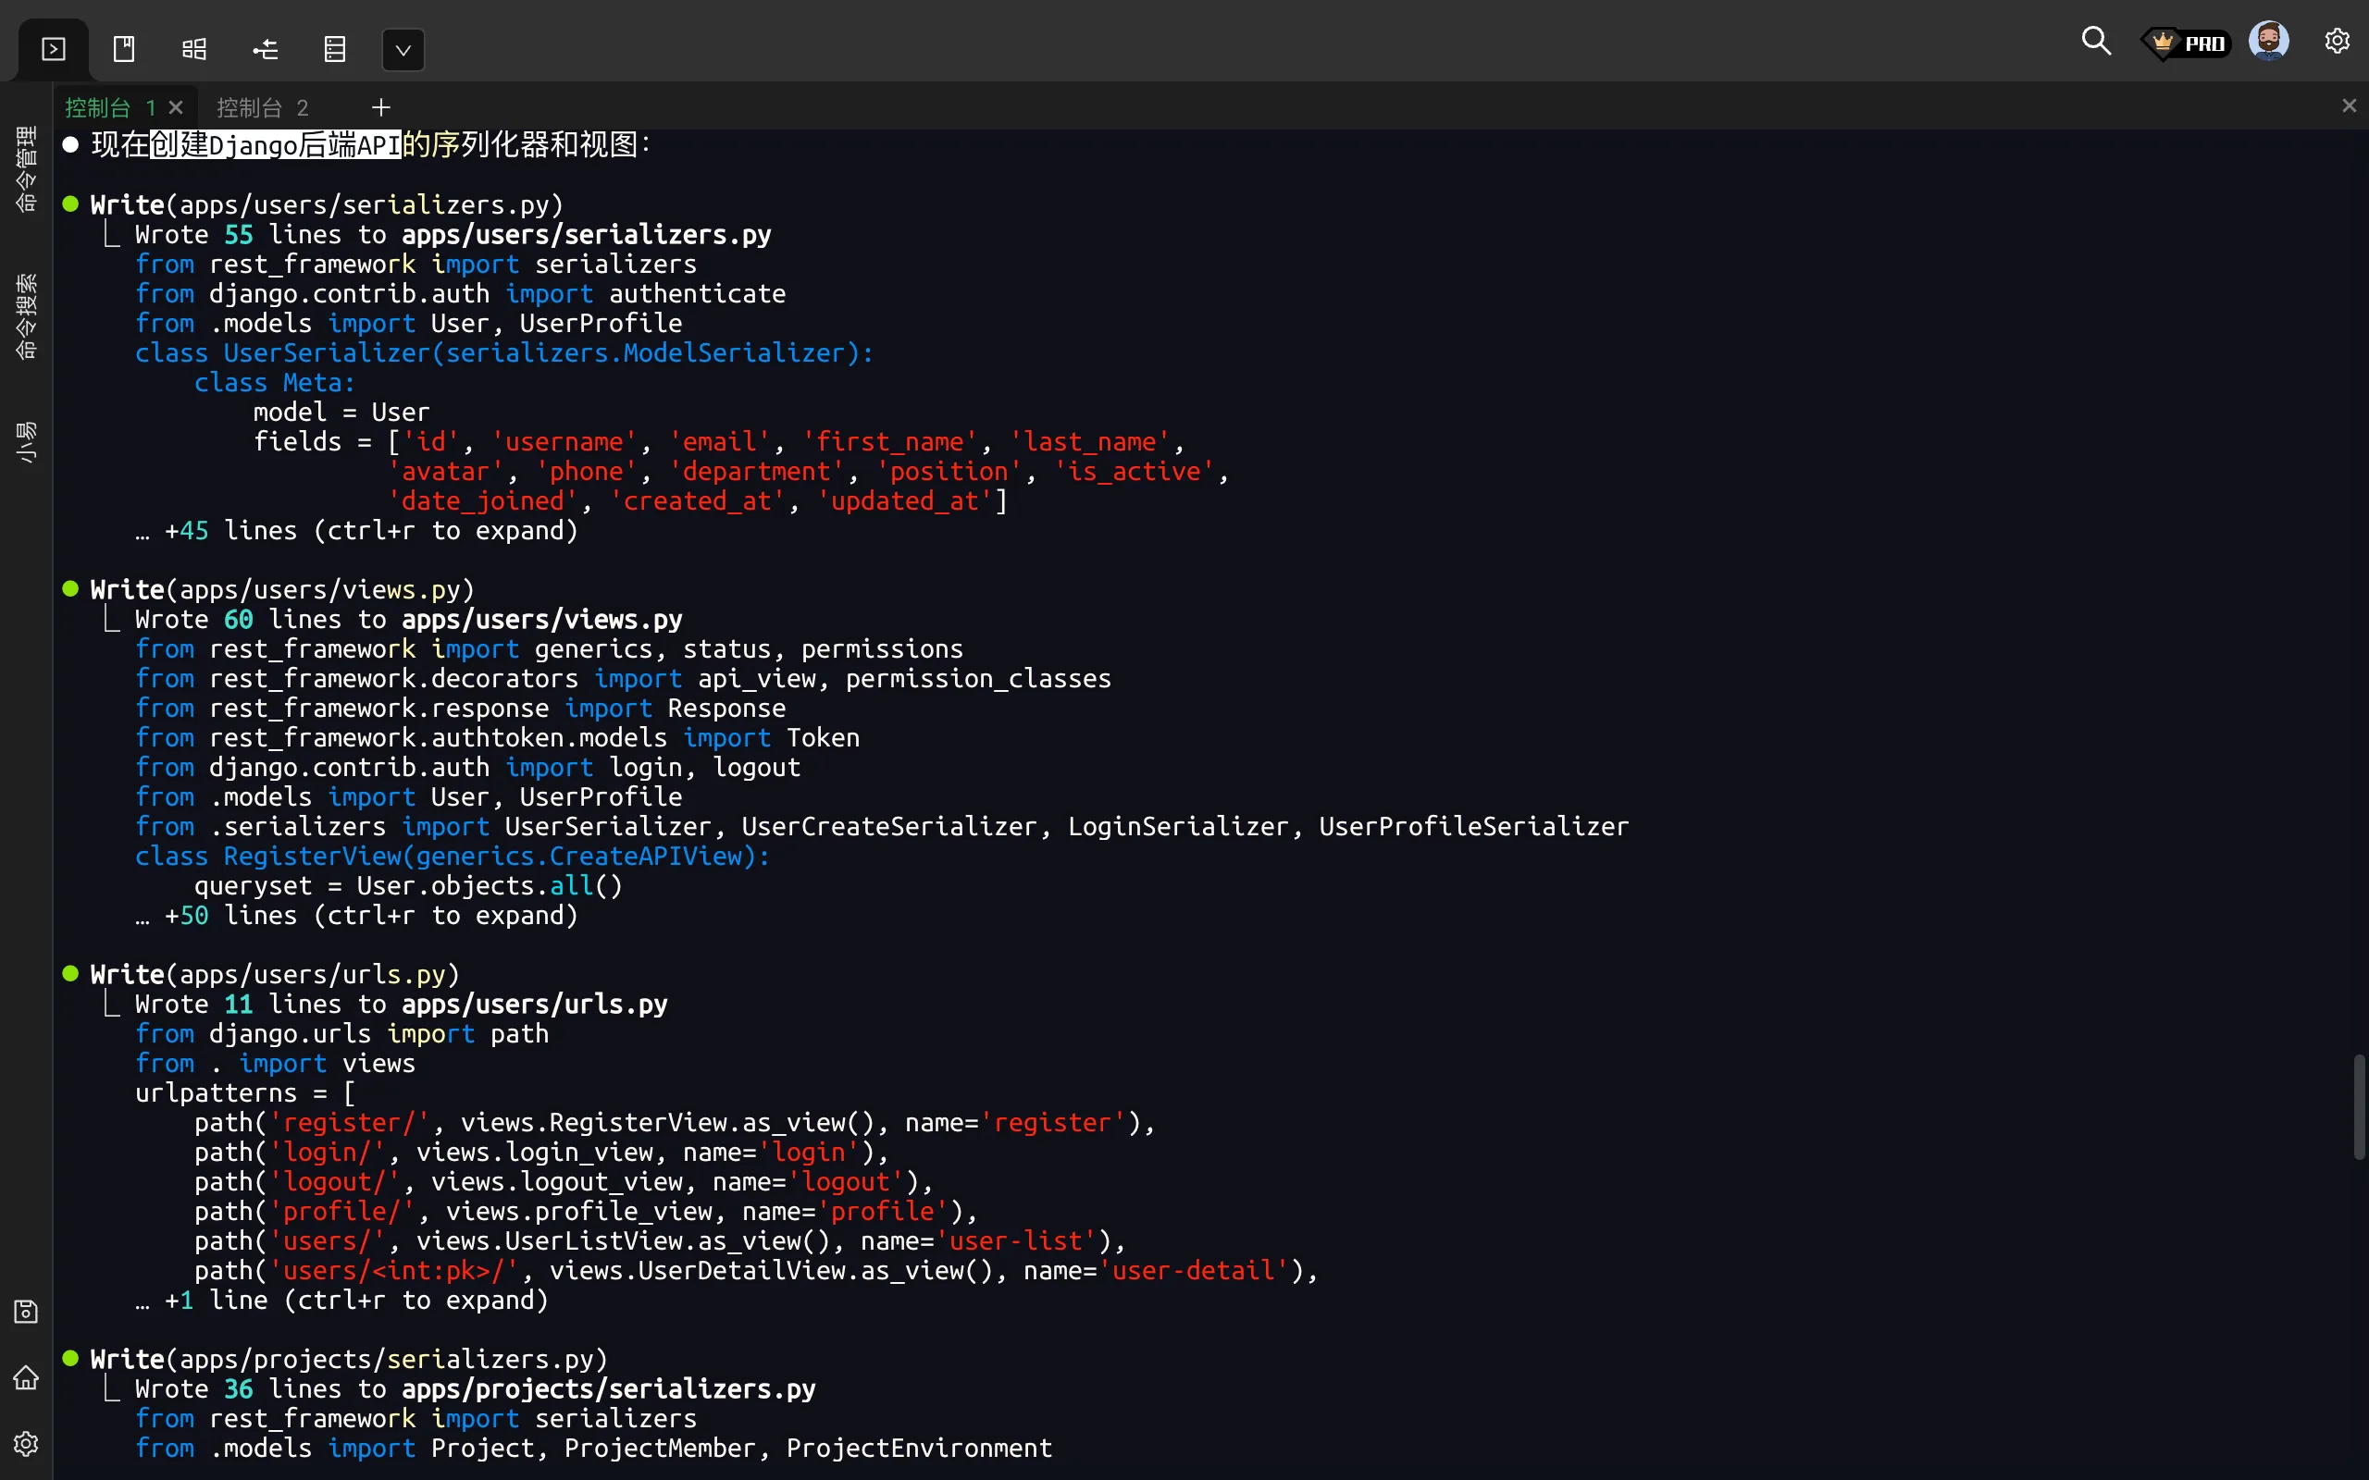The height and width of the screenshot is (1480, 2369).
Task: Click the bookmark page icon in toolbar
Action: click(x=124, y=49)
